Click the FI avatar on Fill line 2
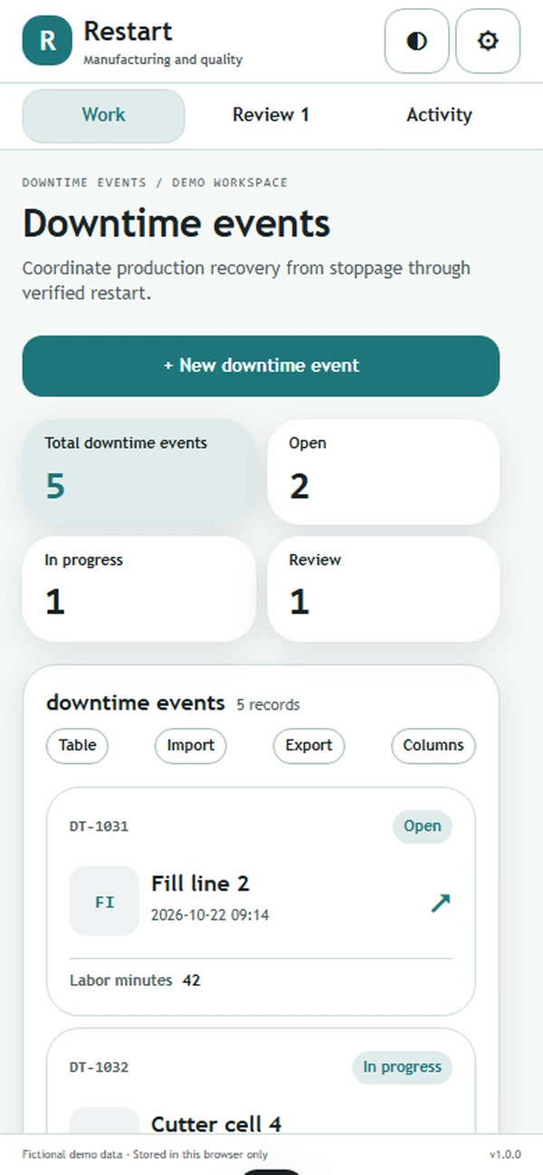543x1175 pixels. (105, 901)
